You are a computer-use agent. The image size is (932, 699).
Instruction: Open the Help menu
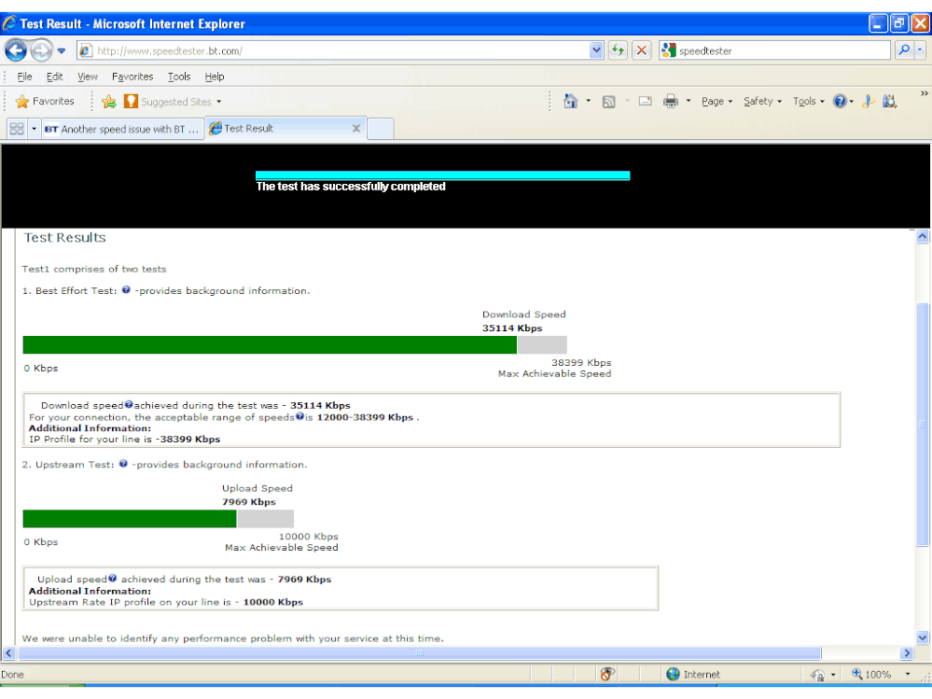[x=214, y=77]
